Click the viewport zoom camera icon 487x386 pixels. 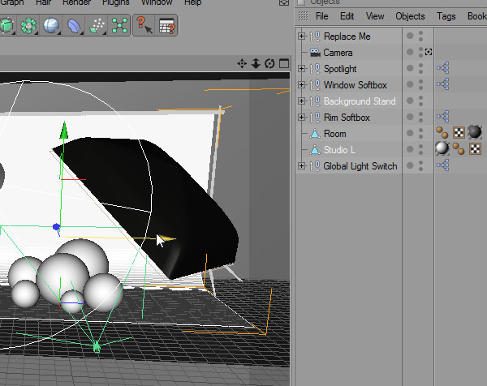coord(256,63)
